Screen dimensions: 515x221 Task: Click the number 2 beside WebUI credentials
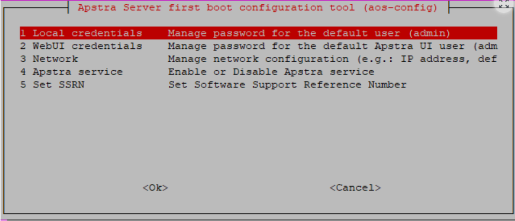pyautogui.click(x=23, y=46)
